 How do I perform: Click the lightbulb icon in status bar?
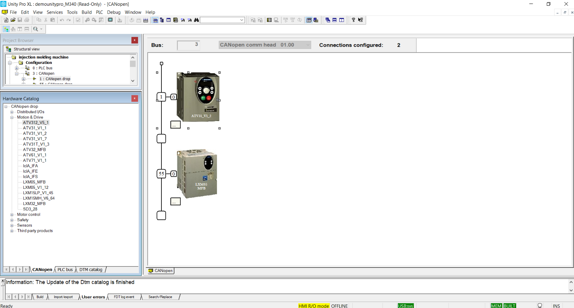click(x=540, y=305)
